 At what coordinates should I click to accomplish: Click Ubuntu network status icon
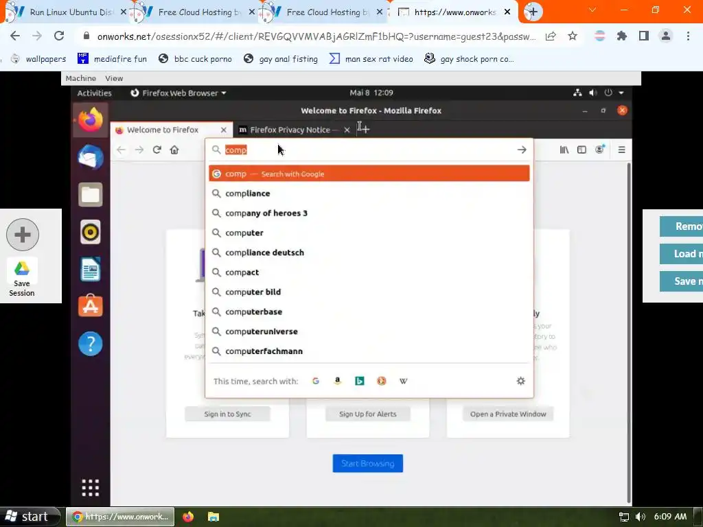point(577,93)
